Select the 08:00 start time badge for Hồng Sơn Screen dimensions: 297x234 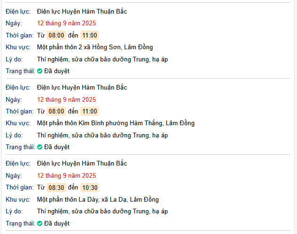[x=56, y=35]
